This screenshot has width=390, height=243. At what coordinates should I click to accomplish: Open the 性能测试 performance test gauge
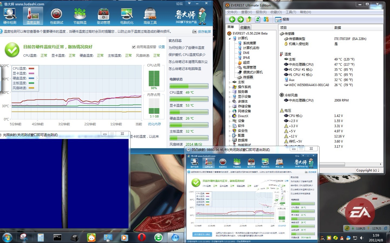(57, 16)
